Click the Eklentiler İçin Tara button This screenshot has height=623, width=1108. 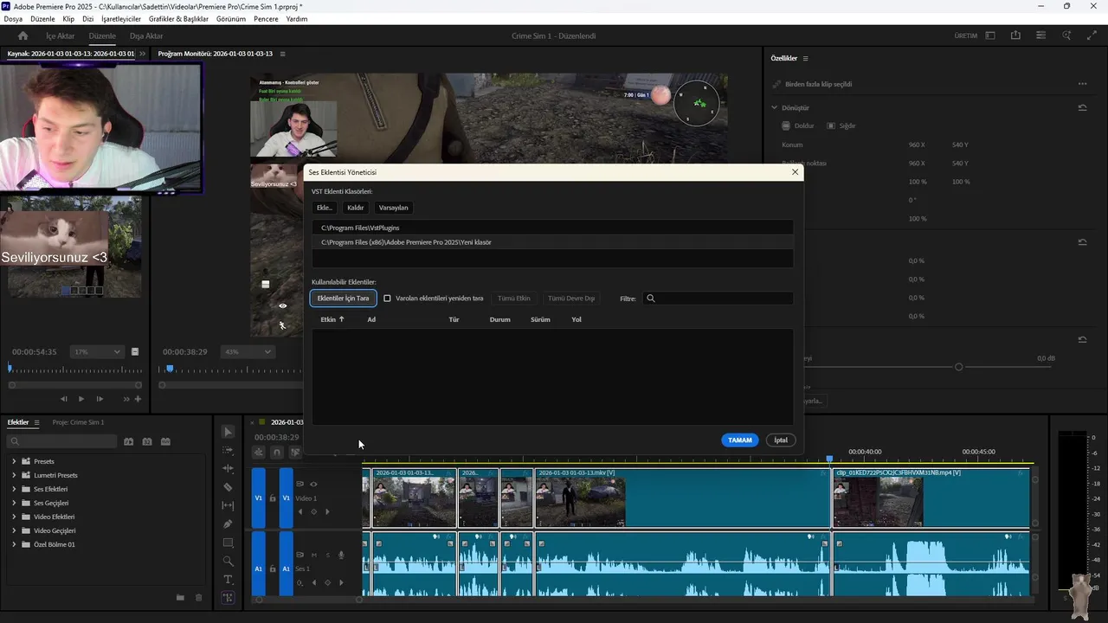[x=343, y=298]
